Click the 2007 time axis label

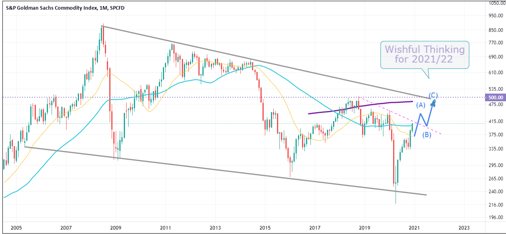click(x=66, y=228)
